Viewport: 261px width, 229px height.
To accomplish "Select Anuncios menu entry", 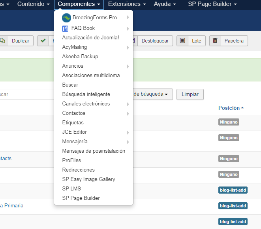I will point(73,66).
